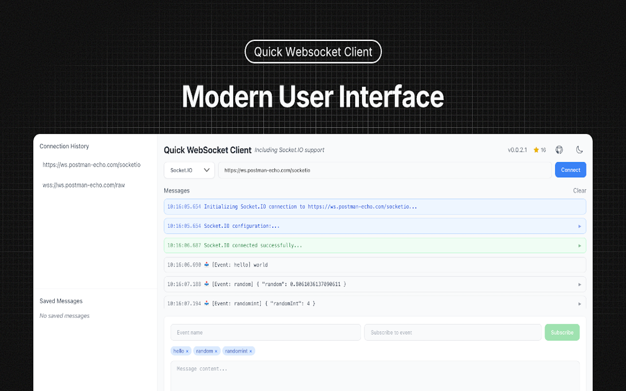Expand the connected successfully message details
626x391 pixels.
click(580, 245)
